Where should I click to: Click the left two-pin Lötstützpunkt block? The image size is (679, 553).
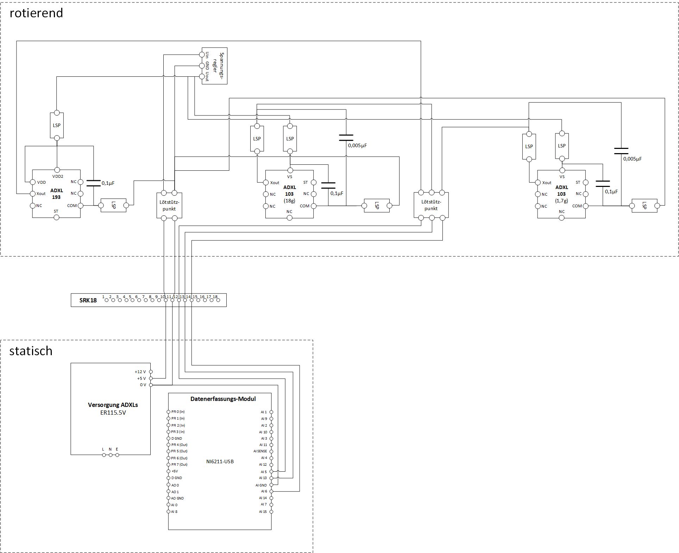169,206
